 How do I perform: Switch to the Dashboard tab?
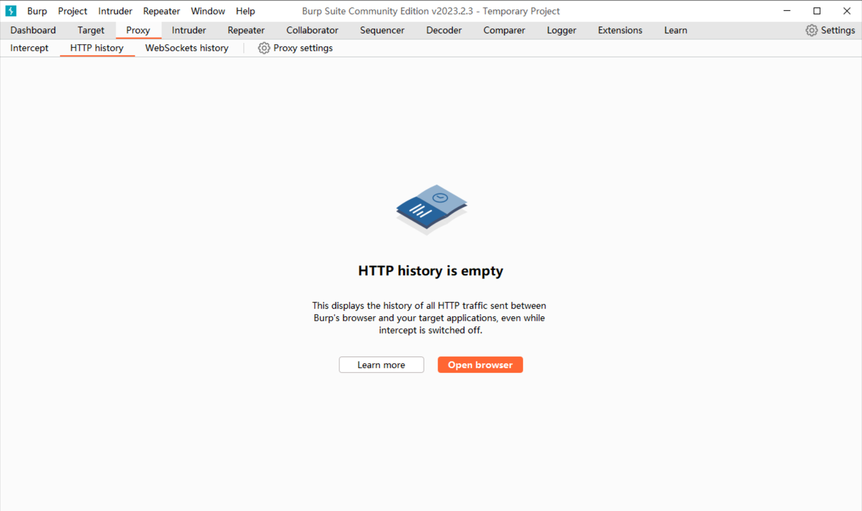pos(33,31)
